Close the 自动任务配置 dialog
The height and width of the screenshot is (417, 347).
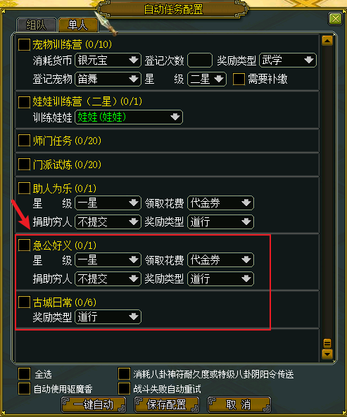pyautogui.click(x=335, y=19)
